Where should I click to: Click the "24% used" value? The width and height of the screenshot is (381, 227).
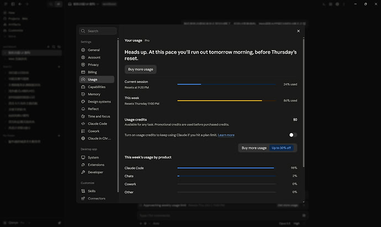290,85
